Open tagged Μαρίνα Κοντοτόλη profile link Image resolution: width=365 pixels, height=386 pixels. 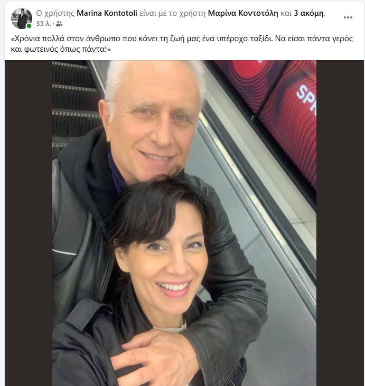(243, 13)
